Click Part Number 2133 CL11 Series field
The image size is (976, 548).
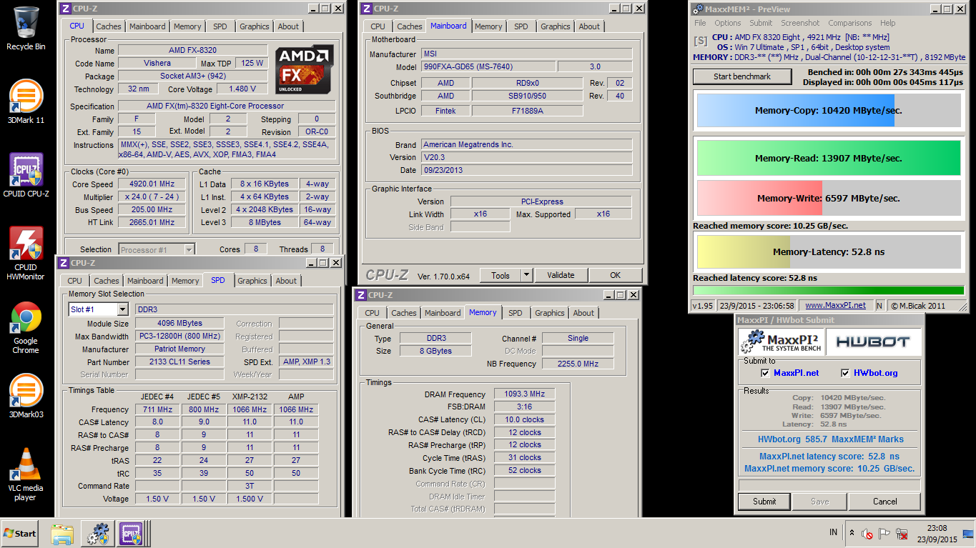pyautogui.click(x=179, y=362)
